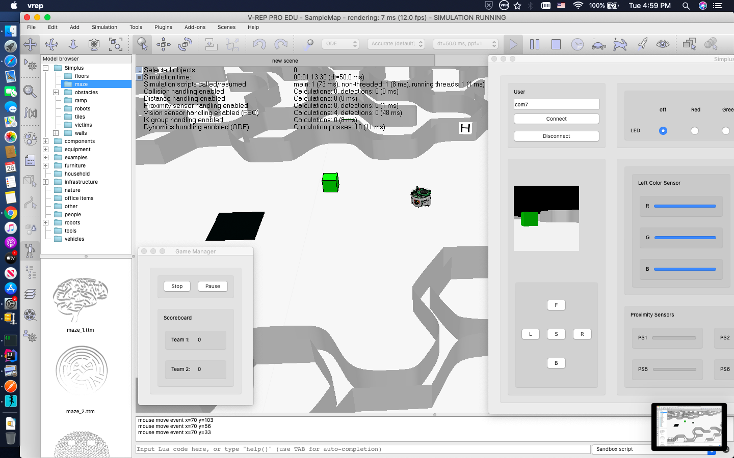The width and height of the screenshot is (734, 458).
Task: Open the ODE physics engine dropdown
Action: pos(340,44)
